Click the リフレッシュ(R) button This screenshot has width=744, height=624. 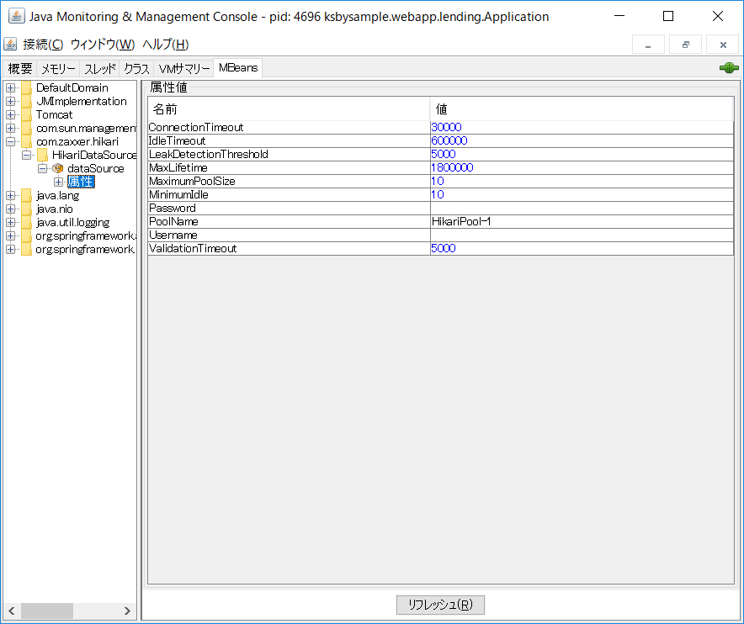[x=440, y=605]
